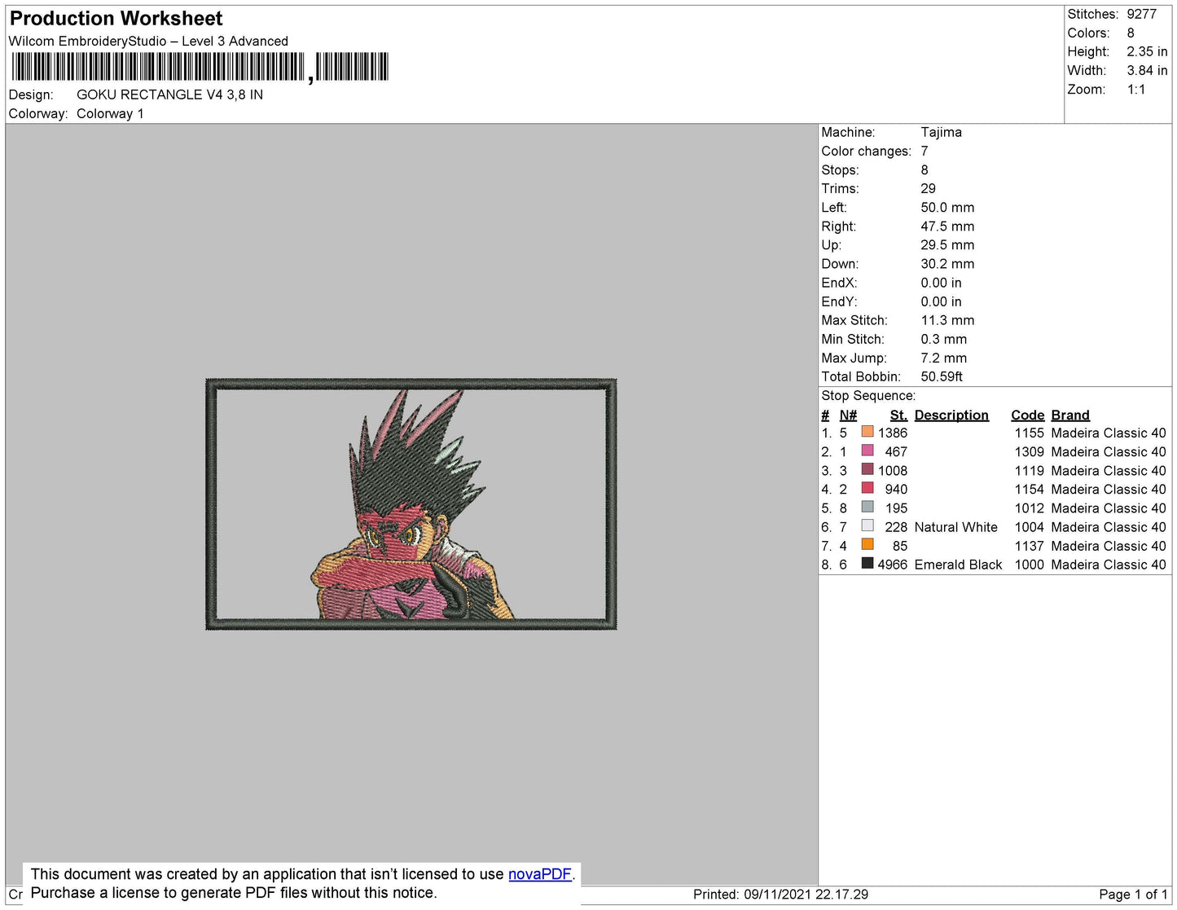
Task: Select the Min Stitch value 0.3 mm
Action: coord(944,339)
